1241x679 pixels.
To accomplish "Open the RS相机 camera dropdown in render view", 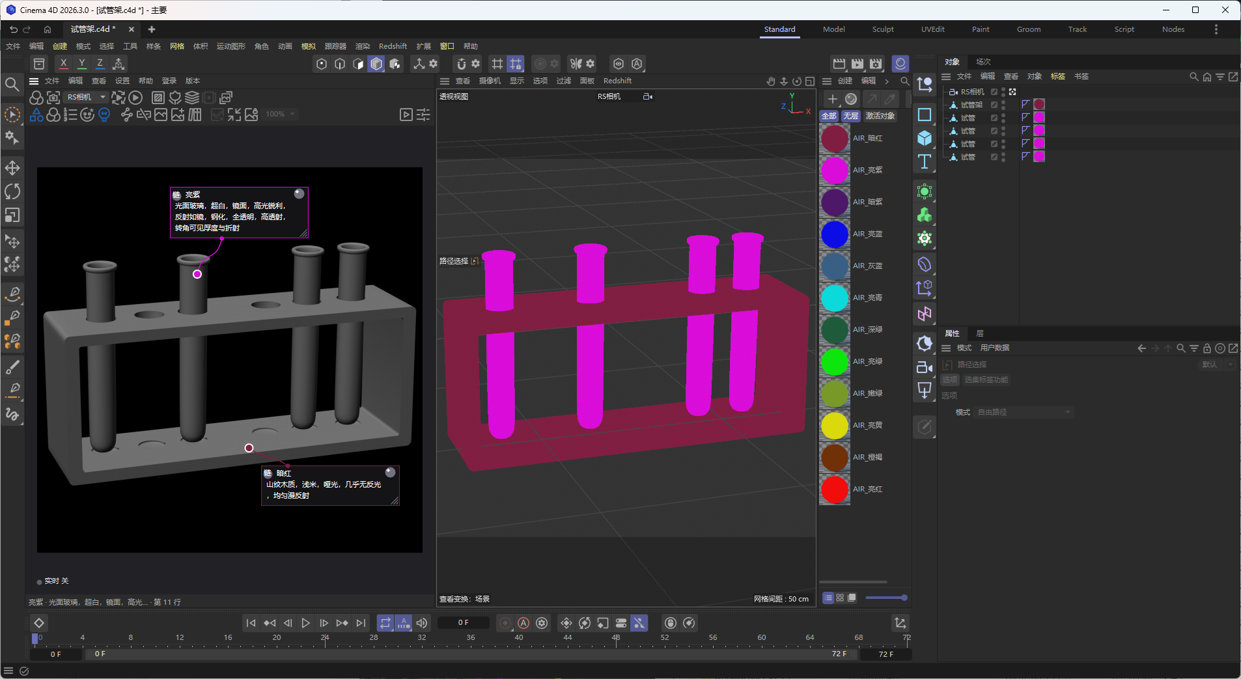I will point(86,97).
